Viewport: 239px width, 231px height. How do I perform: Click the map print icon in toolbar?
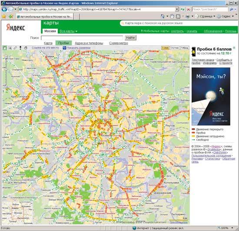point(26,48)
